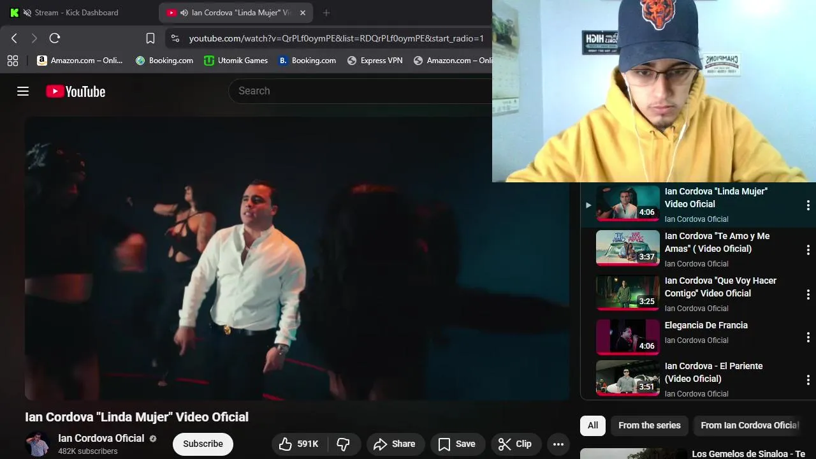Image resolution: width=816 pixels, height=459 pixels.
Task: Mute the YouTube tab via speaker icon
Action: (184, 13)
